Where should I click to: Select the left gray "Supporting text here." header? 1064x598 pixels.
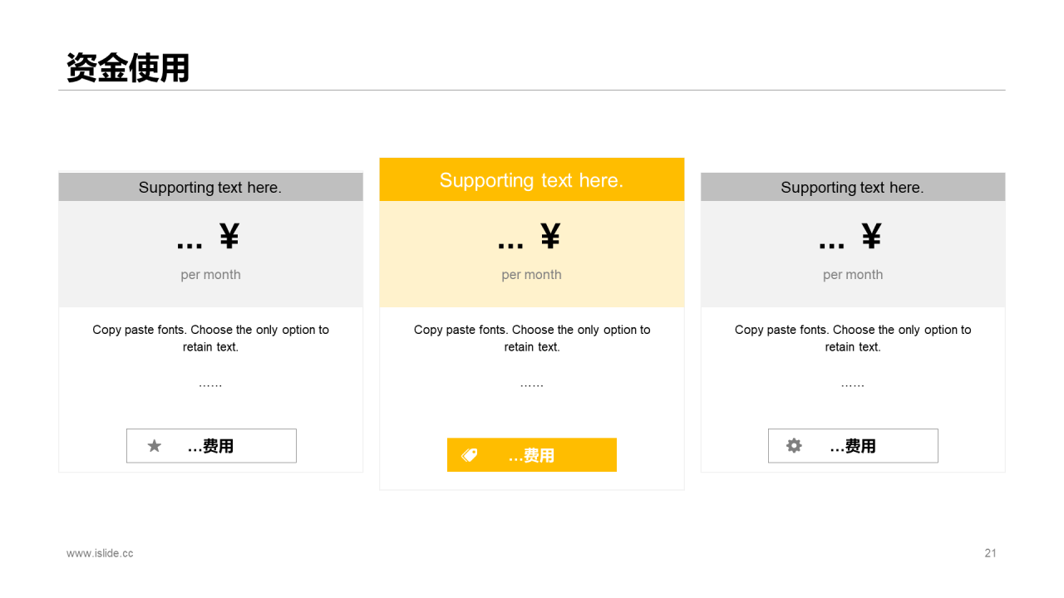click(x=210, y=188)
